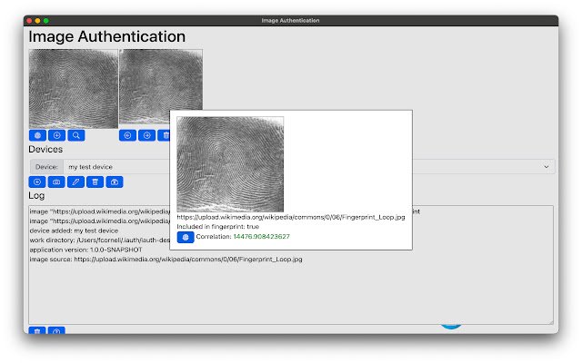Screen dimensions: 582x363
Task: Click the Devices section heading
Action: tap(45, 149)
